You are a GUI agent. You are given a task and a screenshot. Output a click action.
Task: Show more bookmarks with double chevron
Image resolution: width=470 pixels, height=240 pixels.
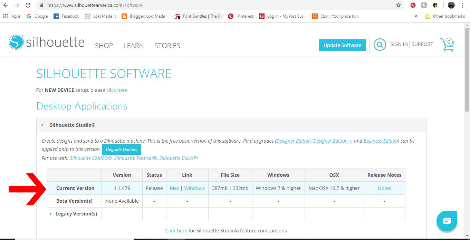coord(416,16)
